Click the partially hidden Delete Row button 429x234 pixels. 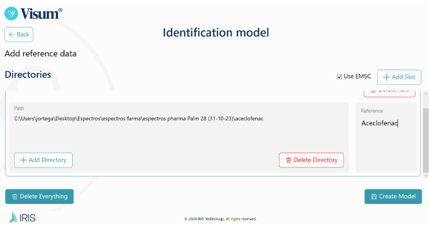(x=390, y=93)
